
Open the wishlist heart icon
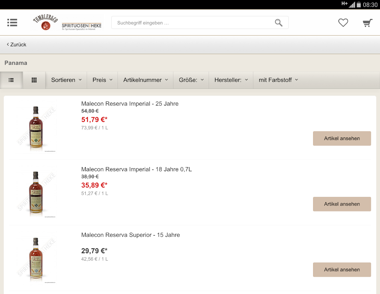(343, 23)
